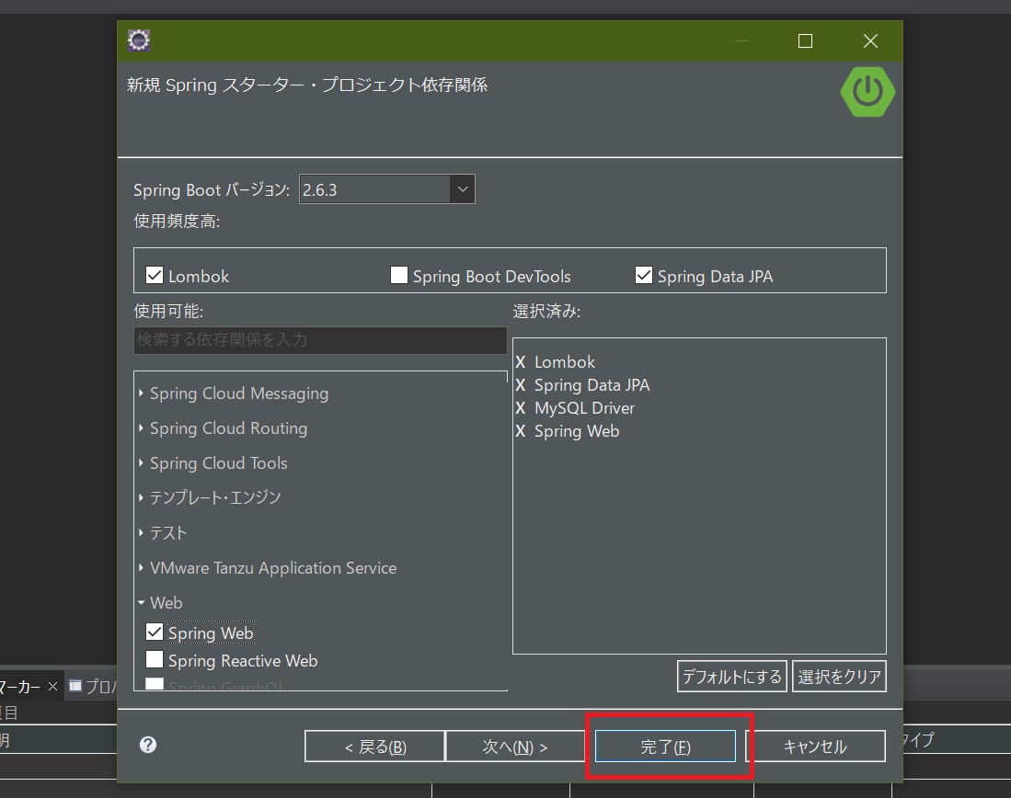Click the 次へ button
Viewport: 1011px width, 798px height.
(x=516, y=746)
